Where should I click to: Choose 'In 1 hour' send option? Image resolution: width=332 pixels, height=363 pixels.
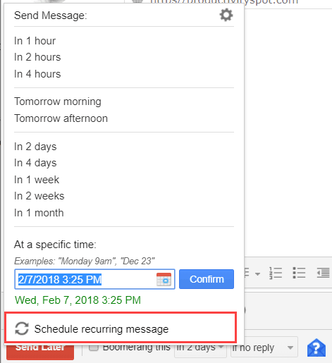[35, 41]
